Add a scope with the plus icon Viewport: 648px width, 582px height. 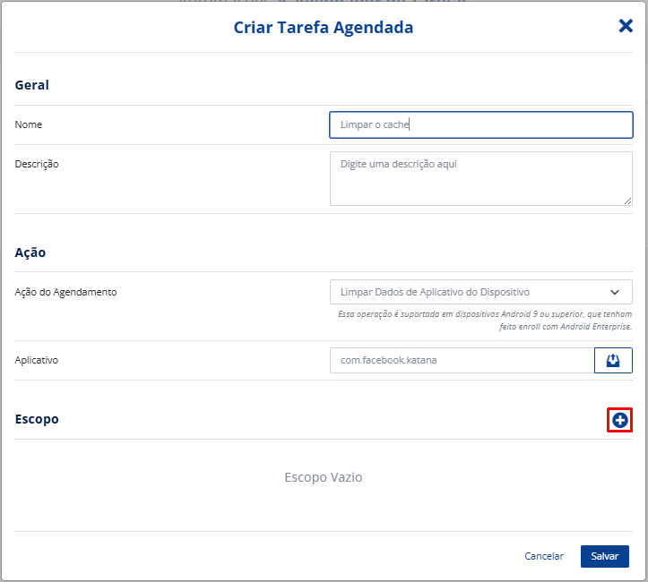pyautogui.click(x=619, y=419)
